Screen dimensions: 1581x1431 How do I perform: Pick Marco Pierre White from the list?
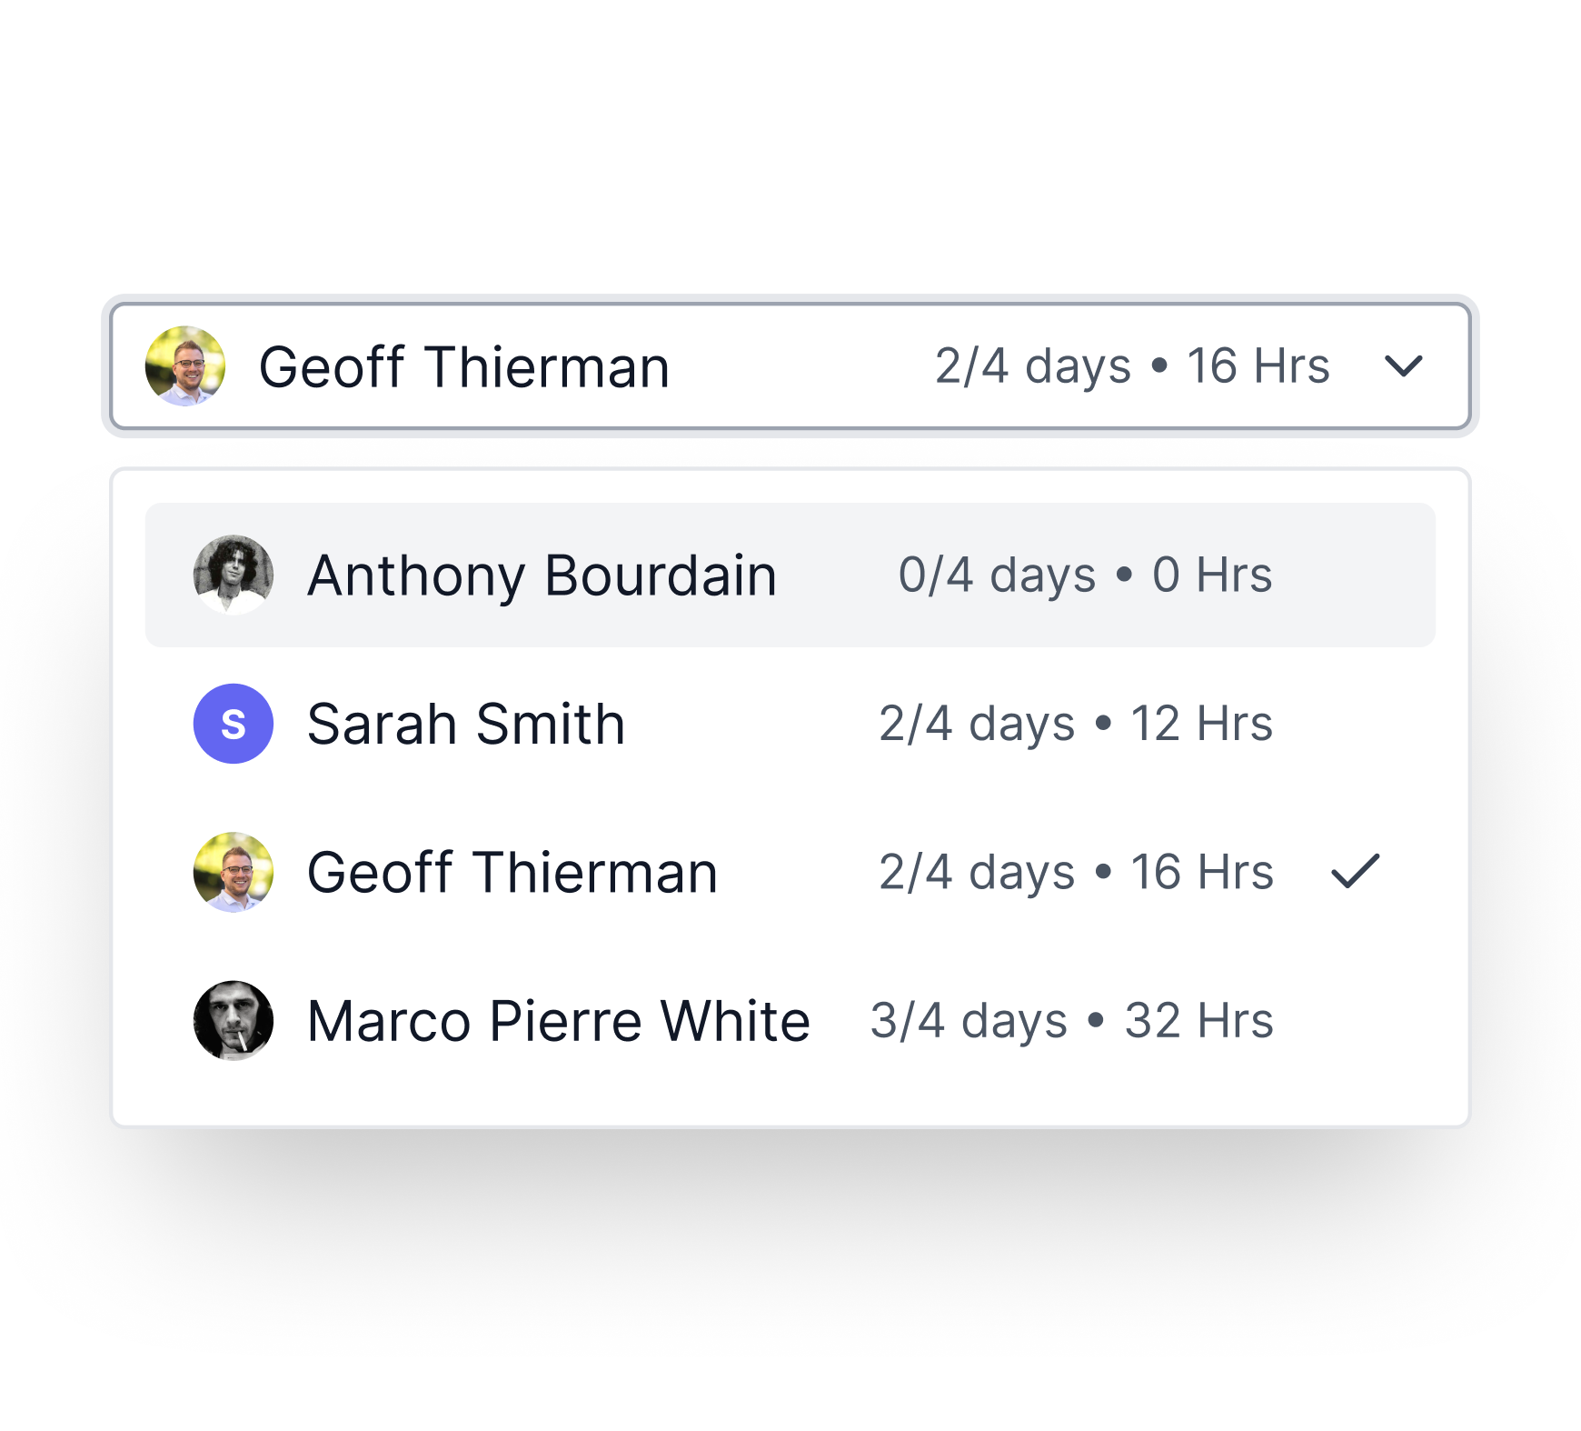790,1020
